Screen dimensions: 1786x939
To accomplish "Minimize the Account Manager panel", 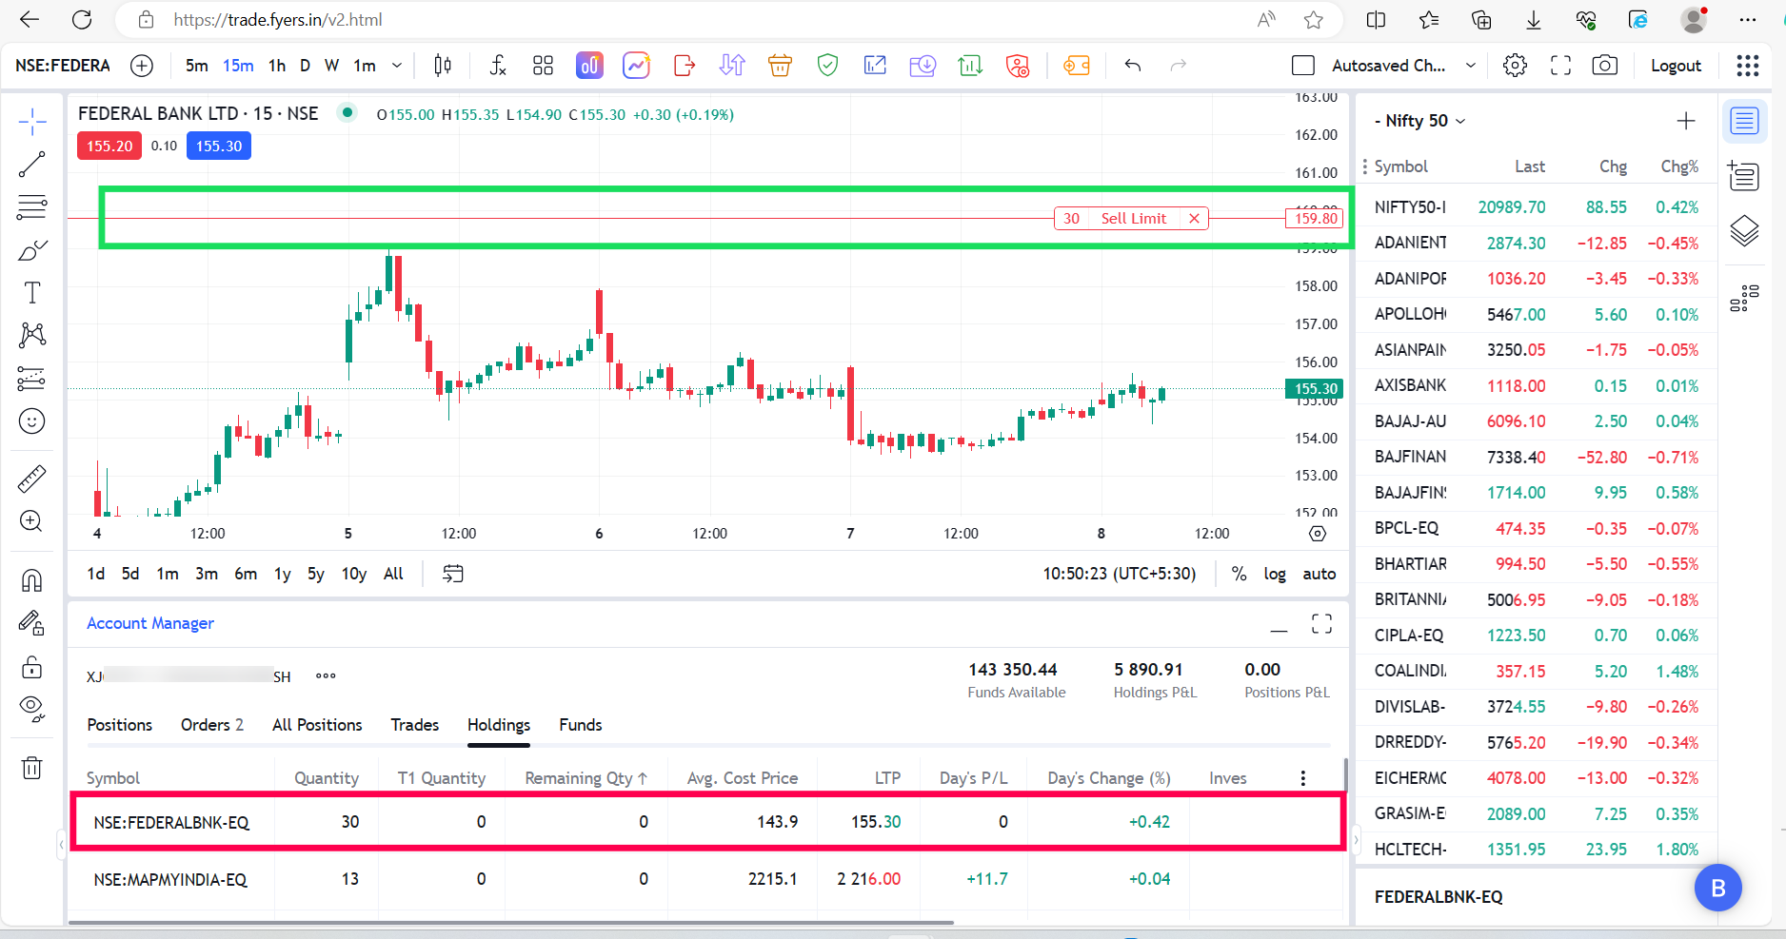I will [1279, 630].
